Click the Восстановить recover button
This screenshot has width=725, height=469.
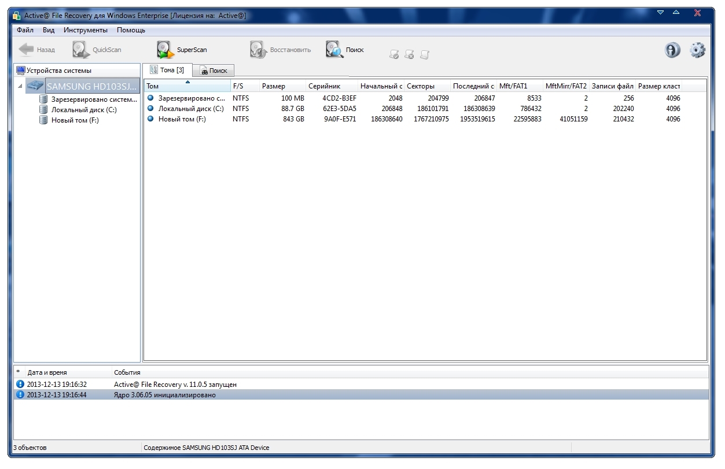(280, 50)
